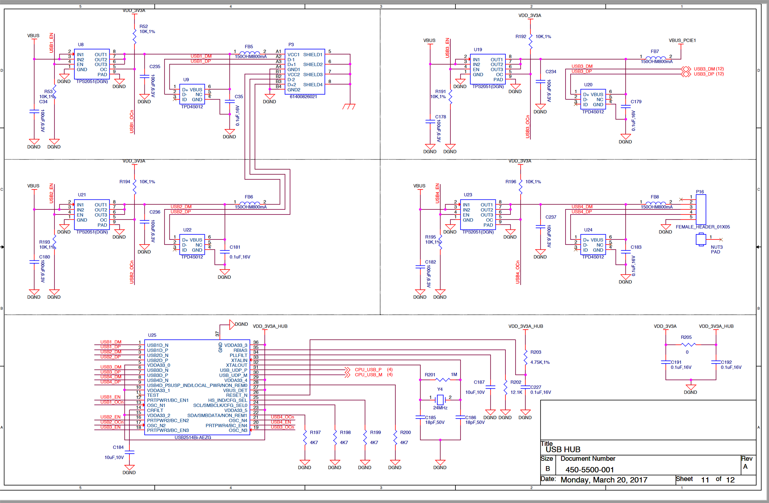Click the P16 header designator
Screen dimensions: 769x503
(700, 192)
